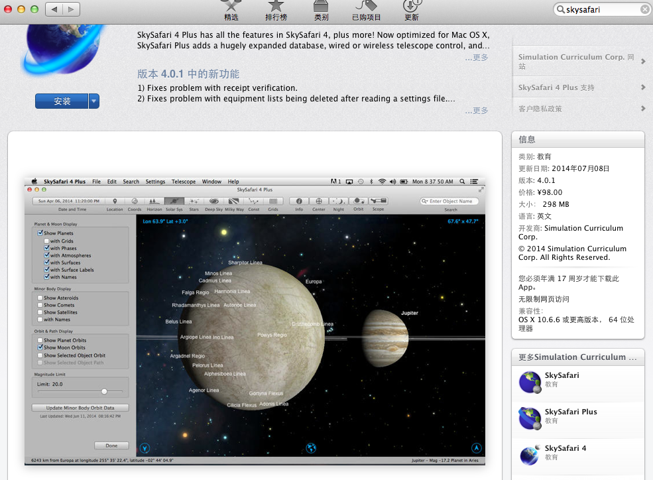Viewport: 653px width, 480px height.
Task: Click the Coords toolbar icon
Action: [135, 201]
